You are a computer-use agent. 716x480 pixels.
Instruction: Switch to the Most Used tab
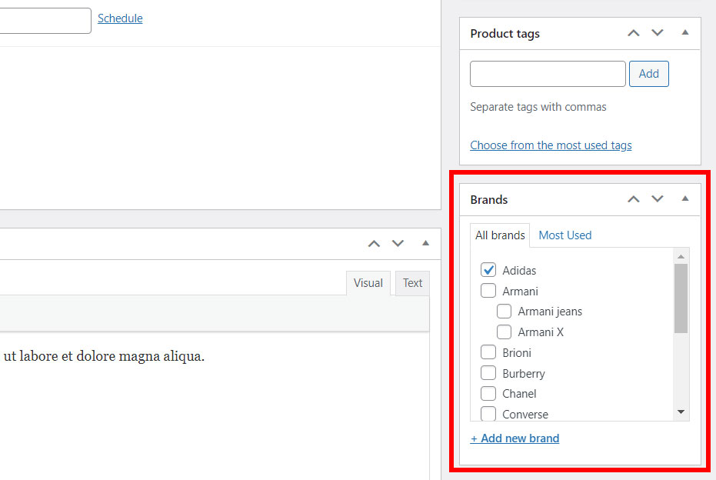pyautogui.click(x=564, y=235)
